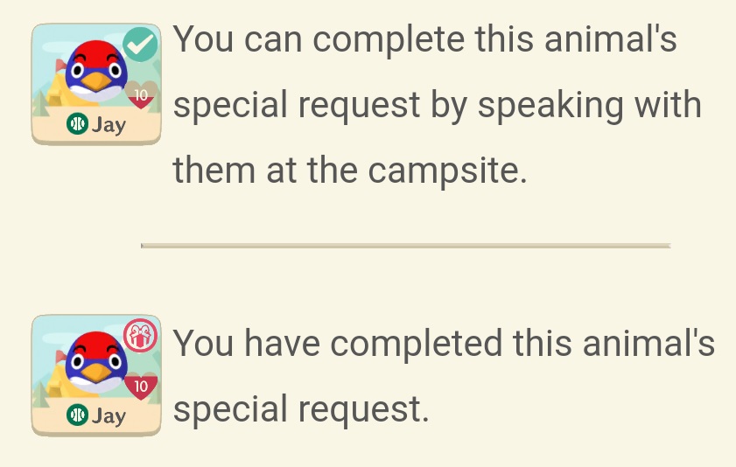736x467 pixels.
Task: Click the 'Jay' name label on lower card
Action: point(109,416)
